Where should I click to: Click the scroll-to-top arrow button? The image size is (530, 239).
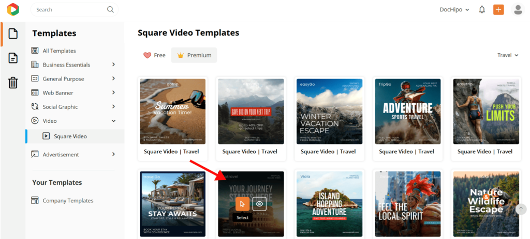(x=521, y=209)
